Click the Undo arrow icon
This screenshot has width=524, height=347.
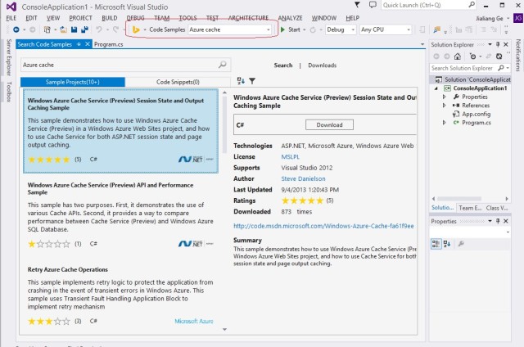pyautogui.click(x=99, y=29)
